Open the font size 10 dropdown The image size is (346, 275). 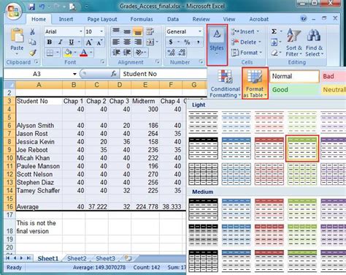101,31
